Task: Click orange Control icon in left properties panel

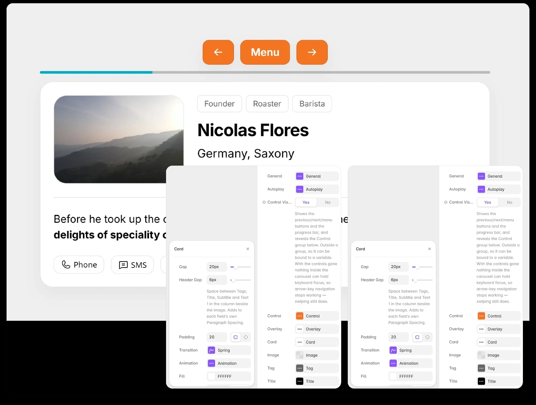Action: point(299,316)
